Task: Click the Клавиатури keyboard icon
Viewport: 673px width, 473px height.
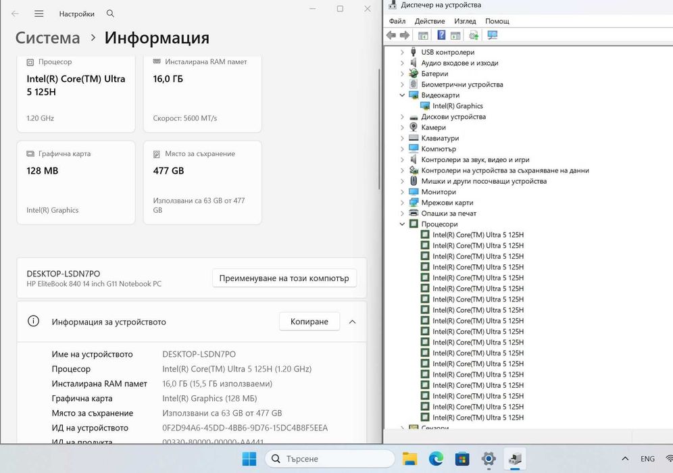Action: [414, 138]
